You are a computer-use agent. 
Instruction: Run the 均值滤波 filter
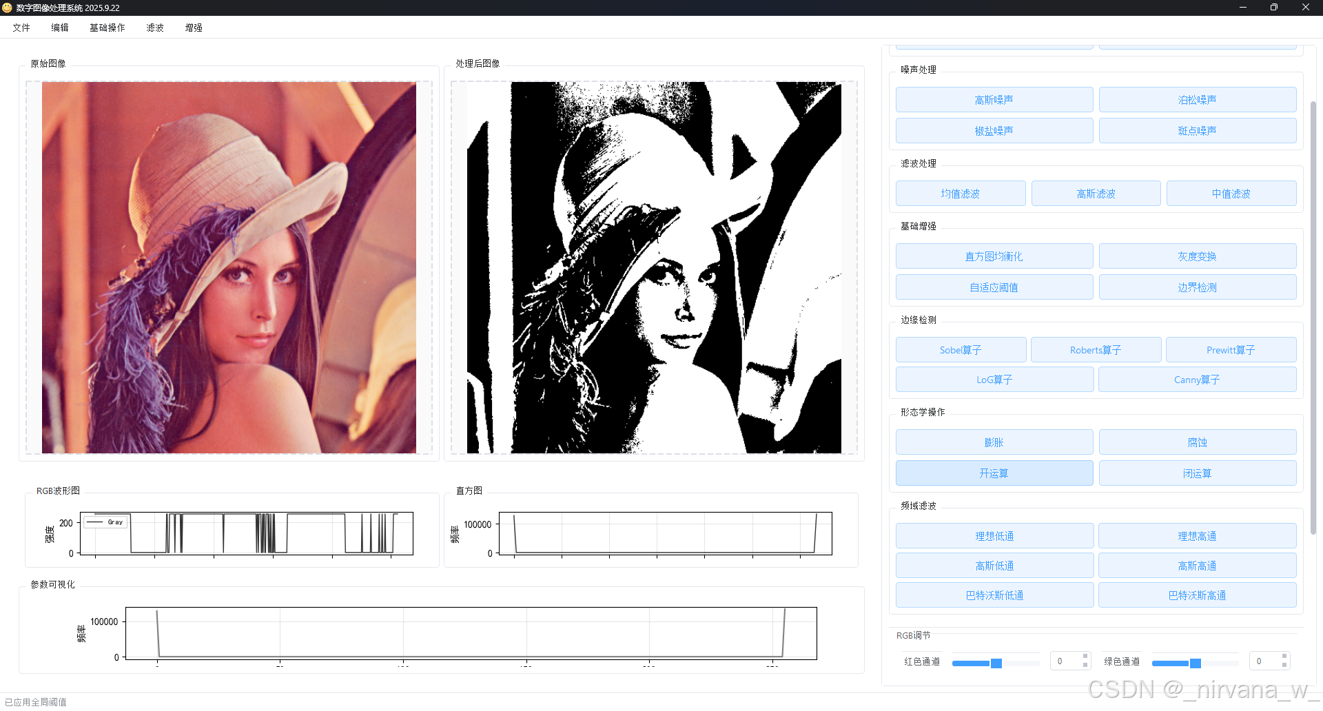point(960,194)
